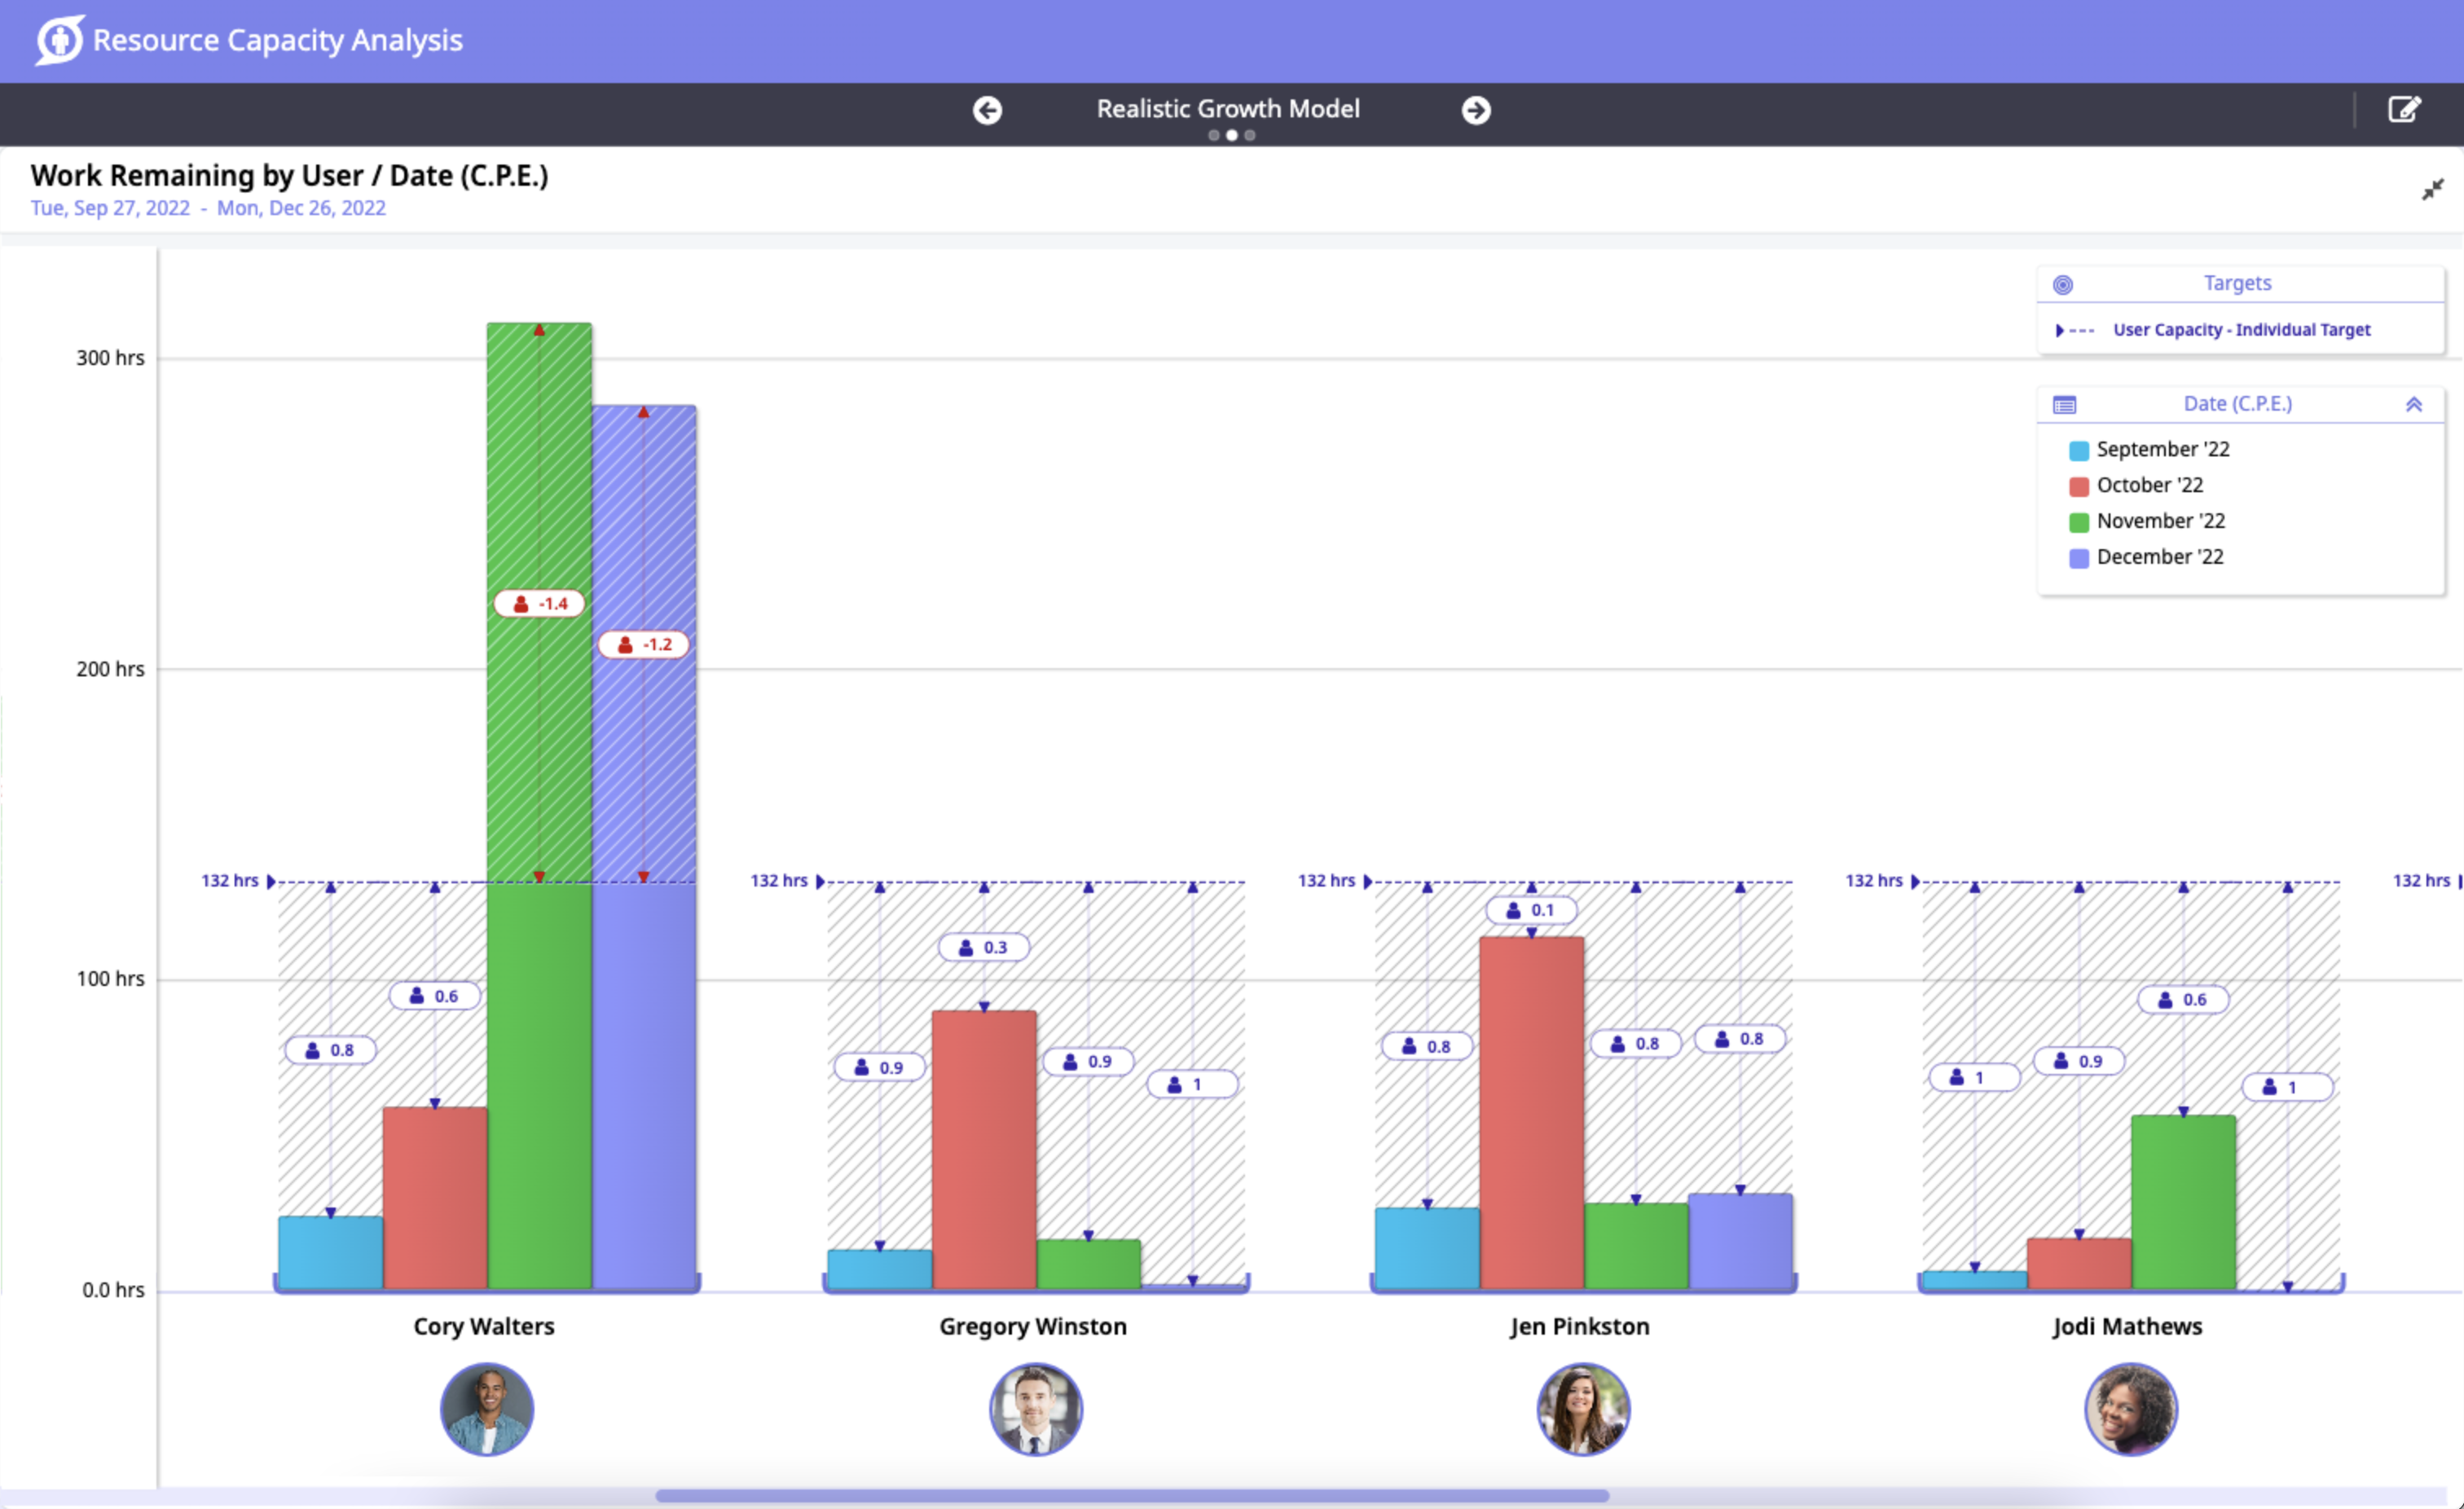
Task: Collapse the Date (C.P.E.) panel
Action: (x=2416, y=404)
